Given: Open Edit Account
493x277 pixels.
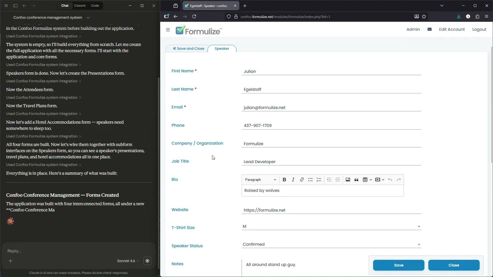Looking at the screenshot, I should pos(452,29).
